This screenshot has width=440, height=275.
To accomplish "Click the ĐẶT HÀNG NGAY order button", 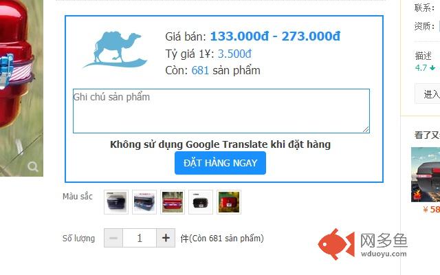I will 220,163.
